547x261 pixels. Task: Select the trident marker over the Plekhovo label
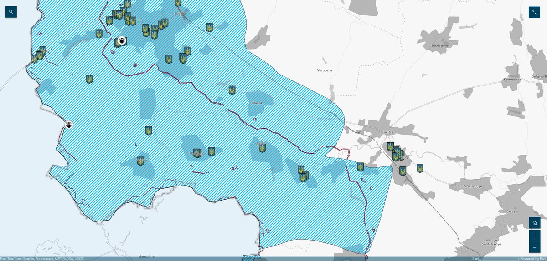click(196, 153)
